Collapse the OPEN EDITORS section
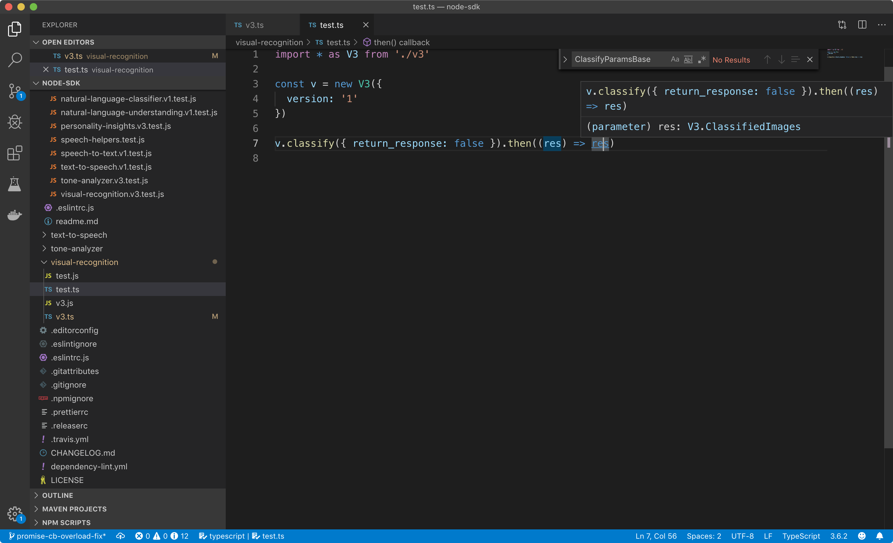This screenshot has height=543, width=893. click(x=36, y=42)
